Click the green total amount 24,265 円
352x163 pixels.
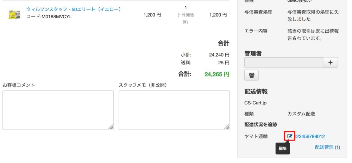217,74
